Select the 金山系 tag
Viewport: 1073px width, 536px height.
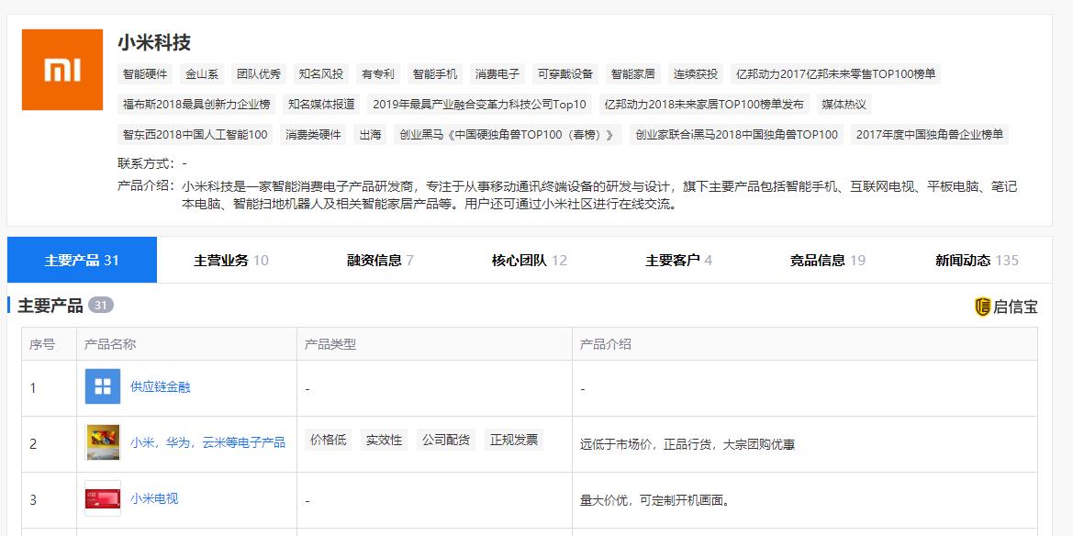coord(202,73)
